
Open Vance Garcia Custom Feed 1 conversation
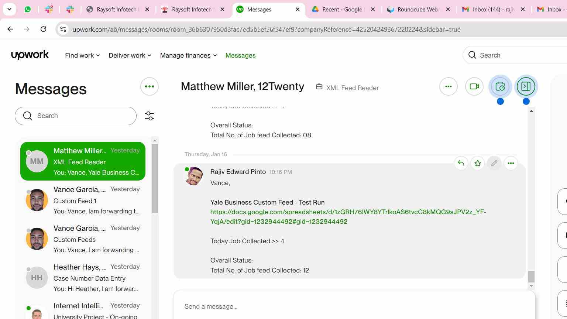pyautogui.click(x=83, y=200)
